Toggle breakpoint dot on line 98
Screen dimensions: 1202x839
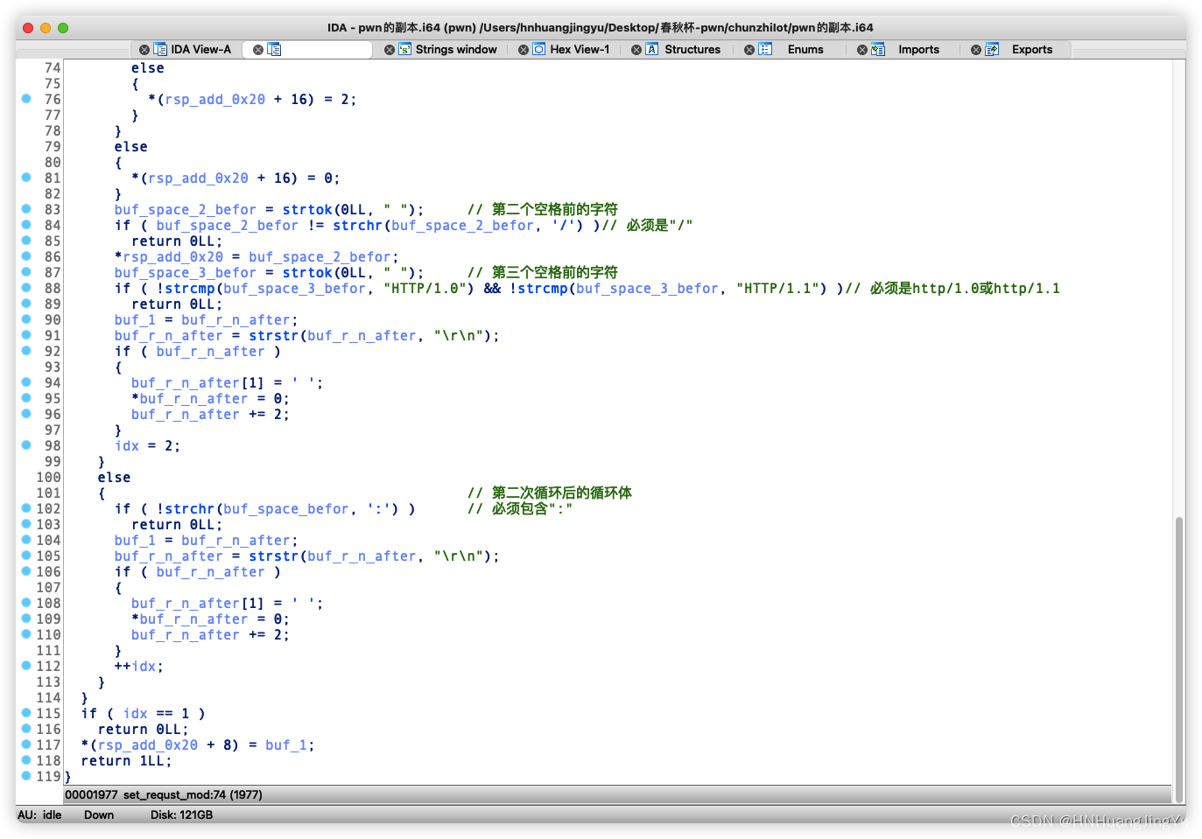point(26,445)
